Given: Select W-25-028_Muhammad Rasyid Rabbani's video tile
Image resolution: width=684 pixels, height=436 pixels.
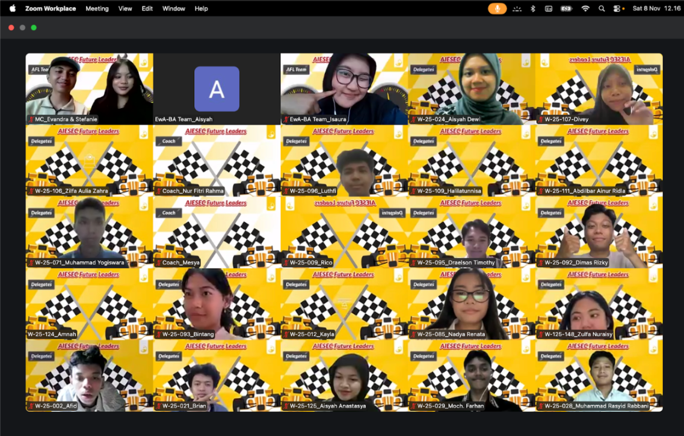Looking at the screenshot, I should coord(599,375).
